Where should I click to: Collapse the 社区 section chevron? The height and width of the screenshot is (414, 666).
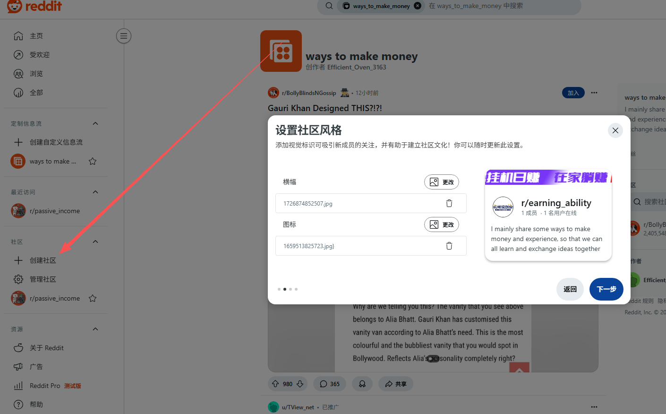(95, 241)
